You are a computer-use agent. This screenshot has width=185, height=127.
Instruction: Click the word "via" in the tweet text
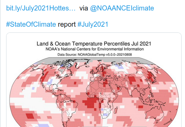[x=84, y=8]
